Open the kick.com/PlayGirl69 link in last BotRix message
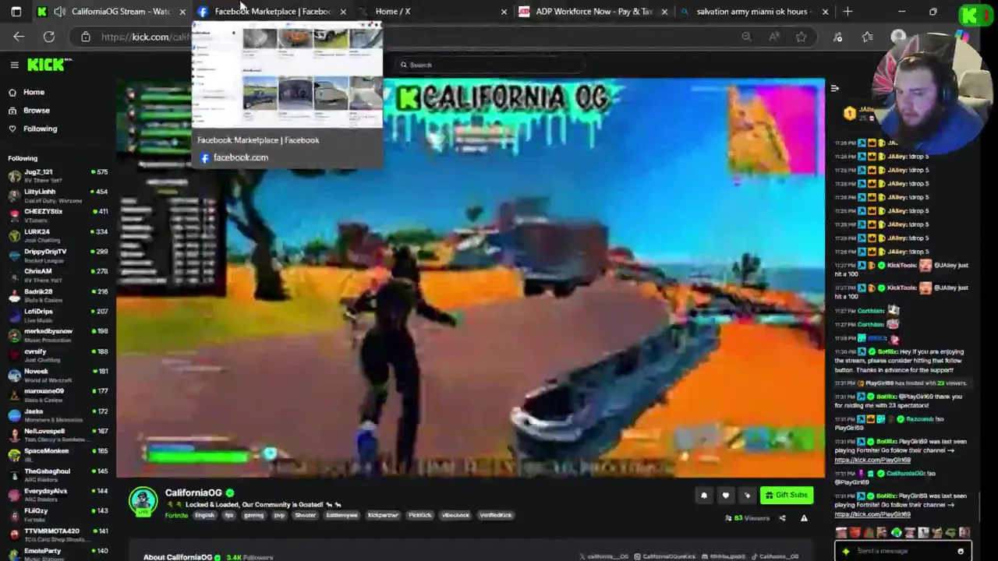The width and height of the screenshot is (998, 561). point(872,514)
